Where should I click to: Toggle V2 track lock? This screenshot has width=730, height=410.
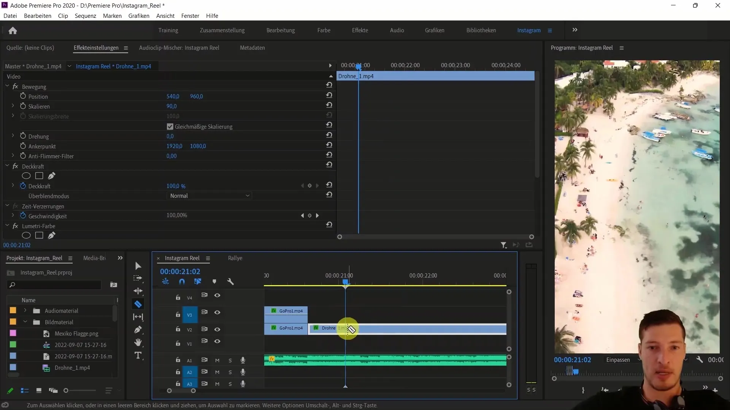pyautogui.click(x=178, y=329)
